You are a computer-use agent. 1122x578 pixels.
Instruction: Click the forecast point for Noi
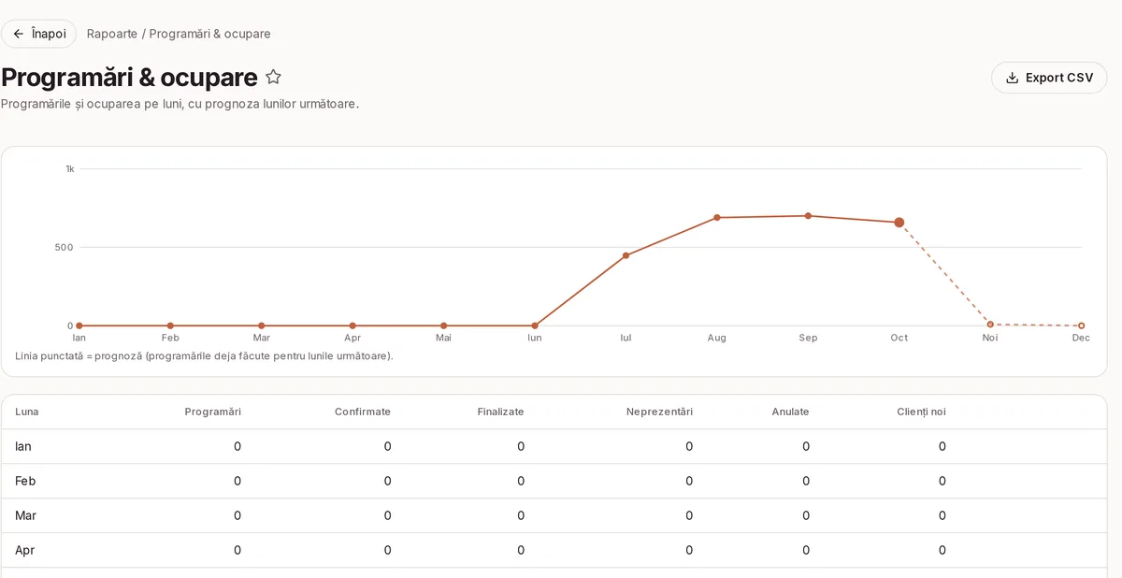990,325
